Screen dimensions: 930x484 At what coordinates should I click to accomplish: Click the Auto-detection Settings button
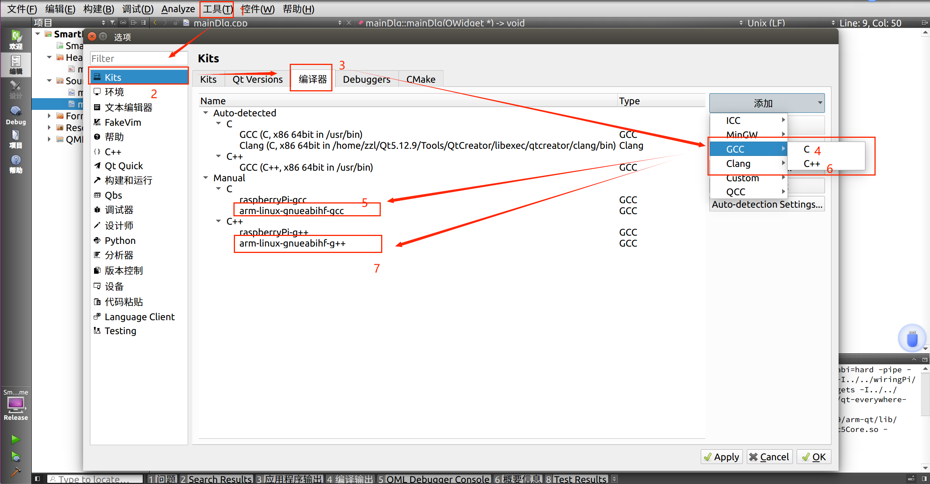coord(767,204)
